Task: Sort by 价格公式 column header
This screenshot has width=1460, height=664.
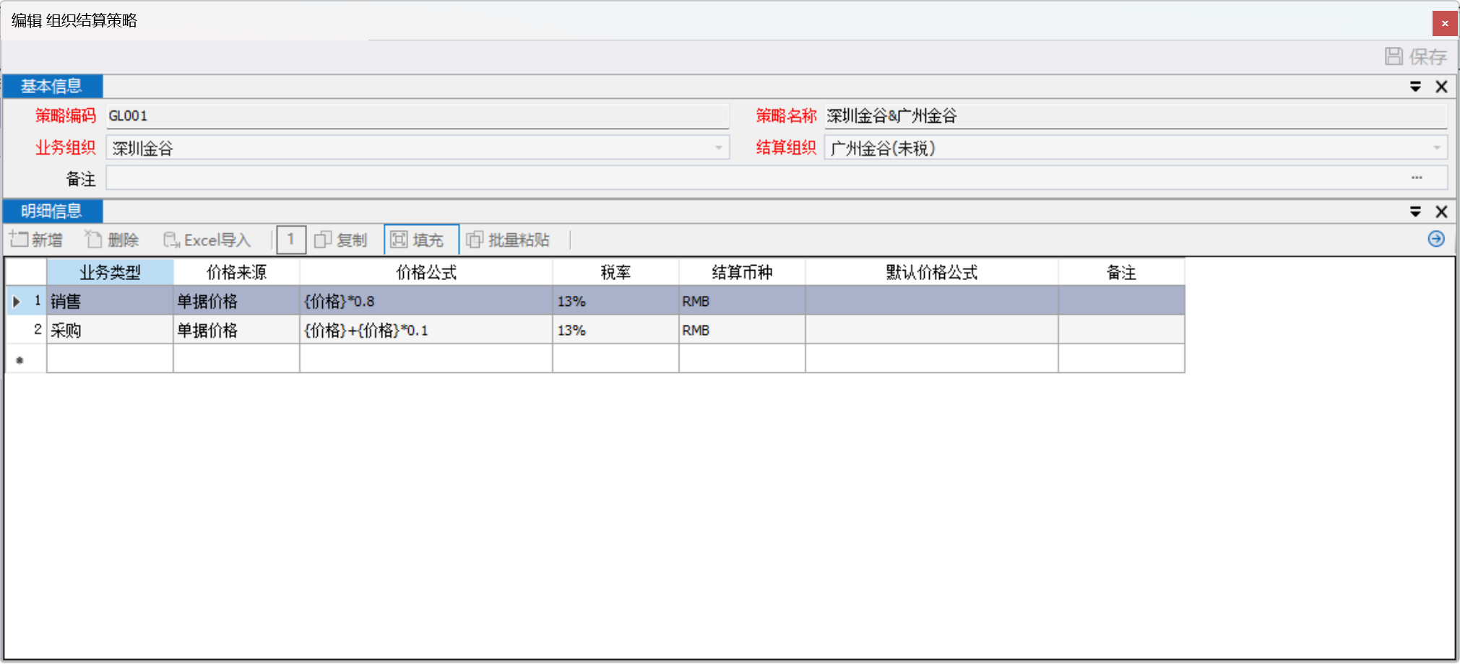Action: tap(426, 272)
